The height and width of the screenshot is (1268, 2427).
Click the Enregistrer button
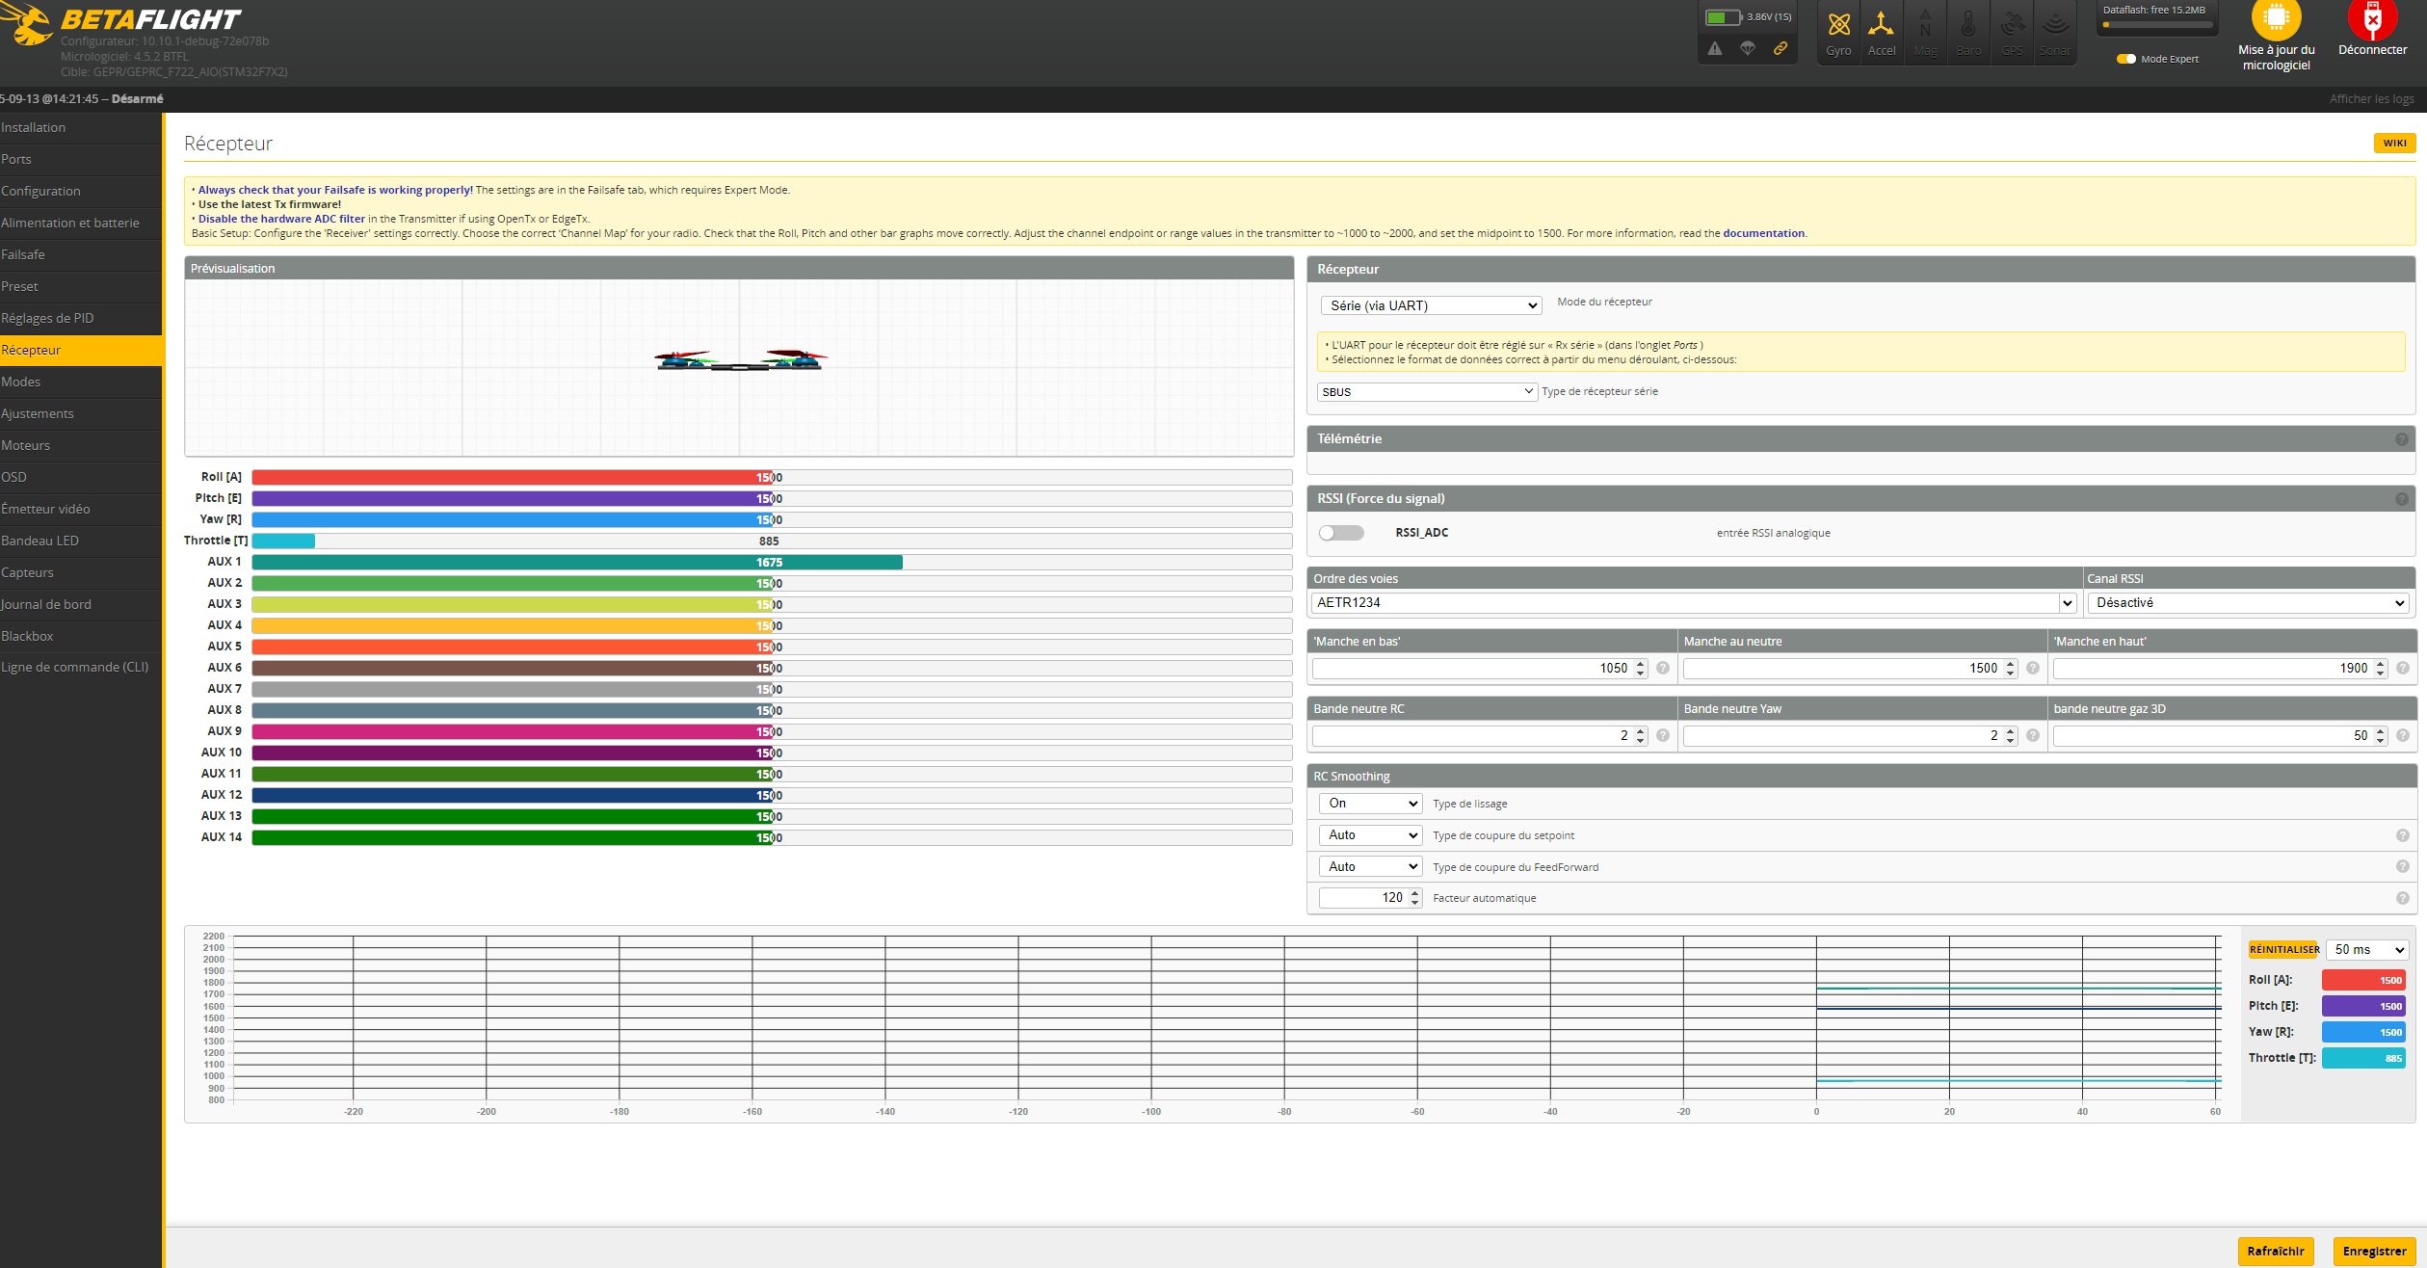click(x=2374, y=1251)
